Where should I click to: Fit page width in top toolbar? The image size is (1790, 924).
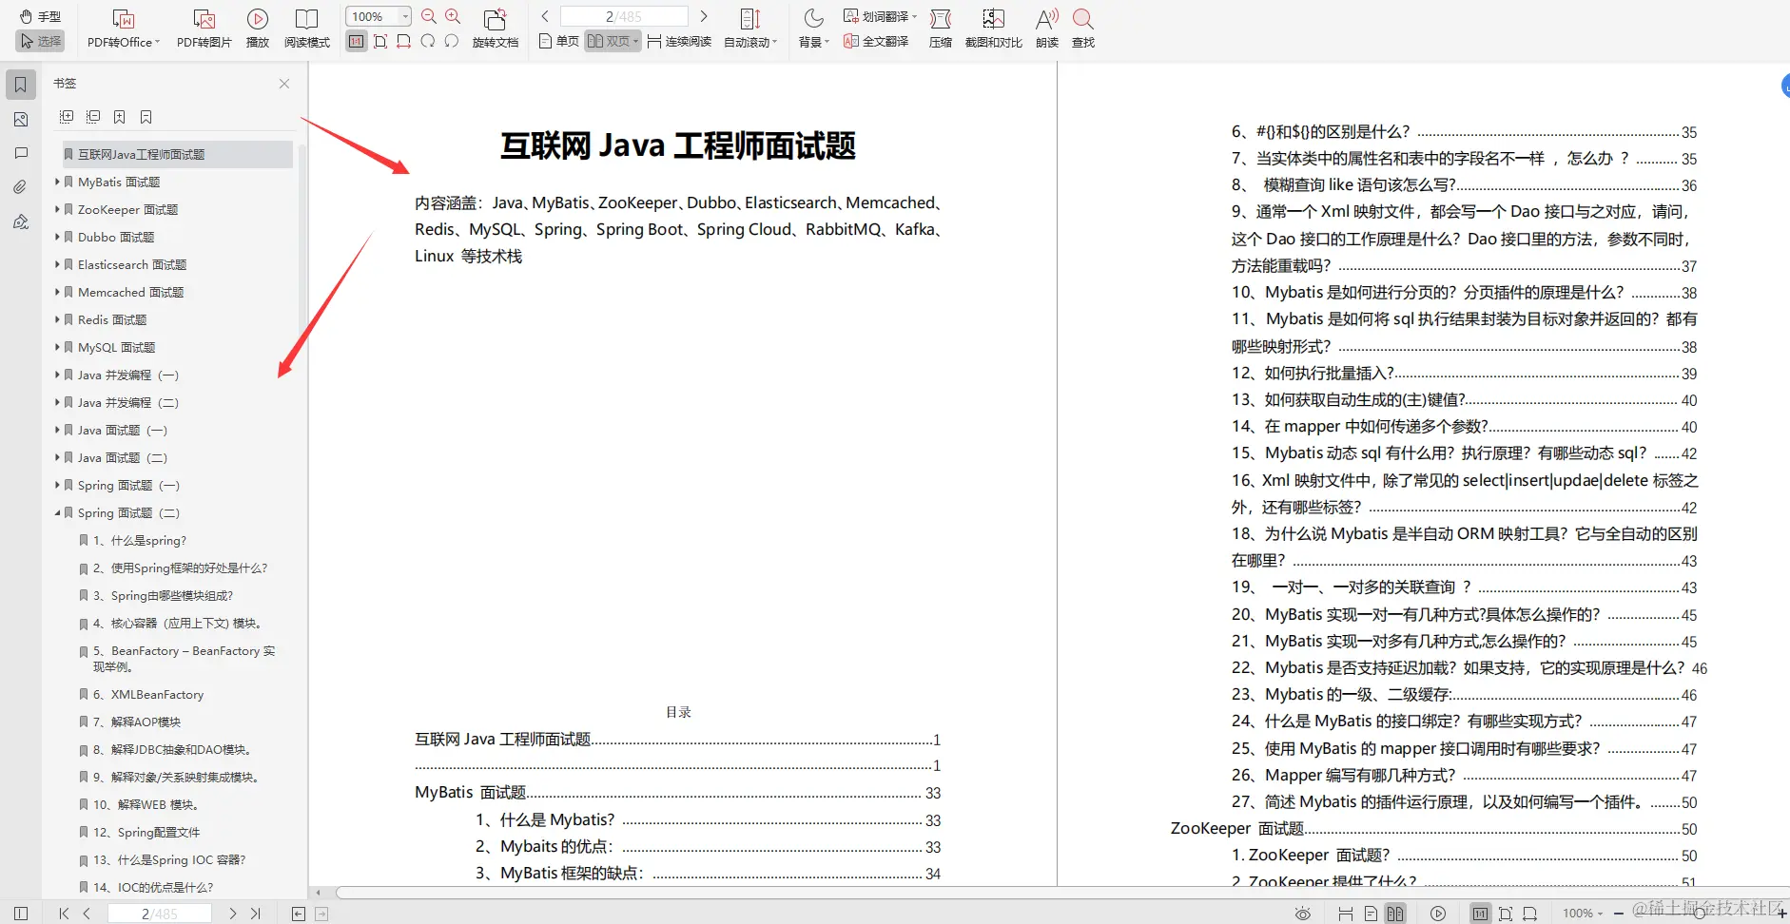tap(404, 41)
